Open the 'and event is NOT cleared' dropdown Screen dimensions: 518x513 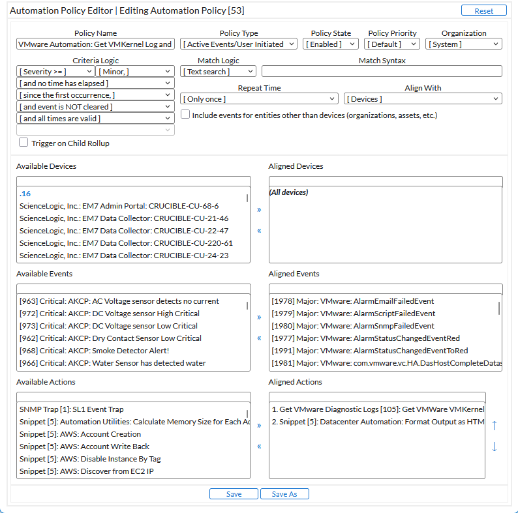(95, 107)
